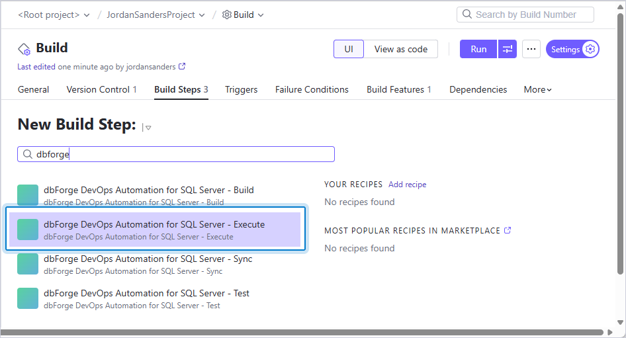This screenshot has height=338, width=626.
Task: Open the Triggers tab
Action: pos(241,89)
